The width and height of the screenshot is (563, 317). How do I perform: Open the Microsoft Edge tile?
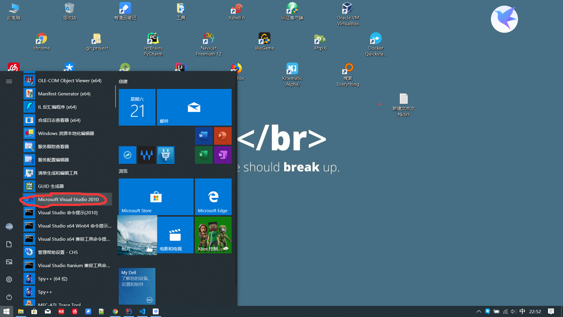pyautogui.click(x=213, y=197)
